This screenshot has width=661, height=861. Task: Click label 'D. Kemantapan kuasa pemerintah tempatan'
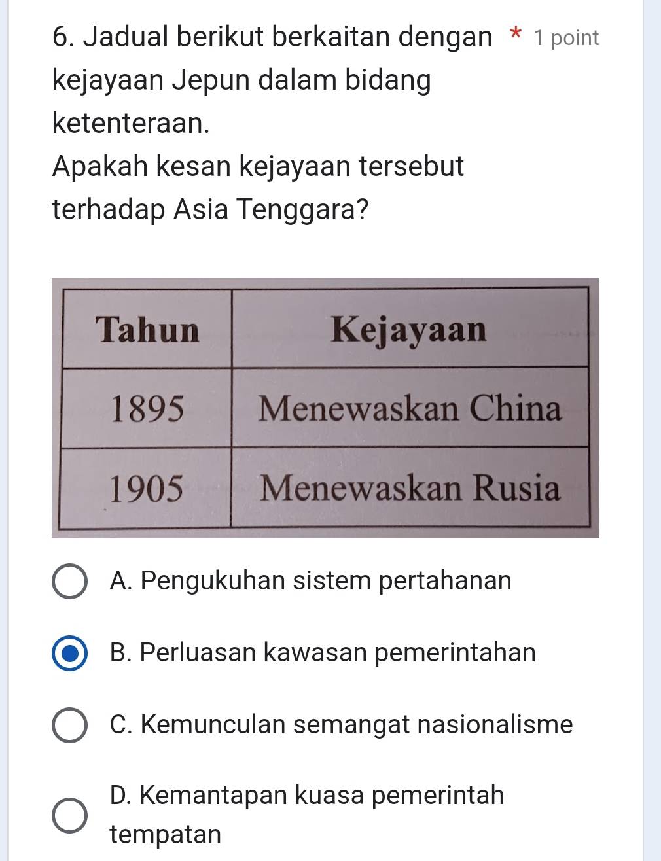tap(307, 815)
